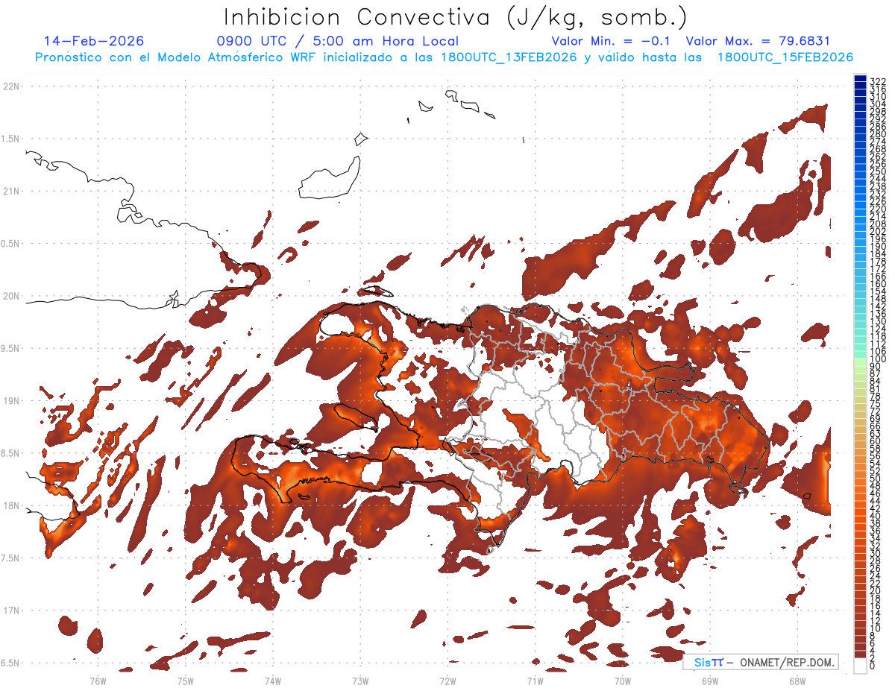This screenshot has height=691, width=895.
Task: Click the '69W' longitude label
Action: [x=709, y=681]
